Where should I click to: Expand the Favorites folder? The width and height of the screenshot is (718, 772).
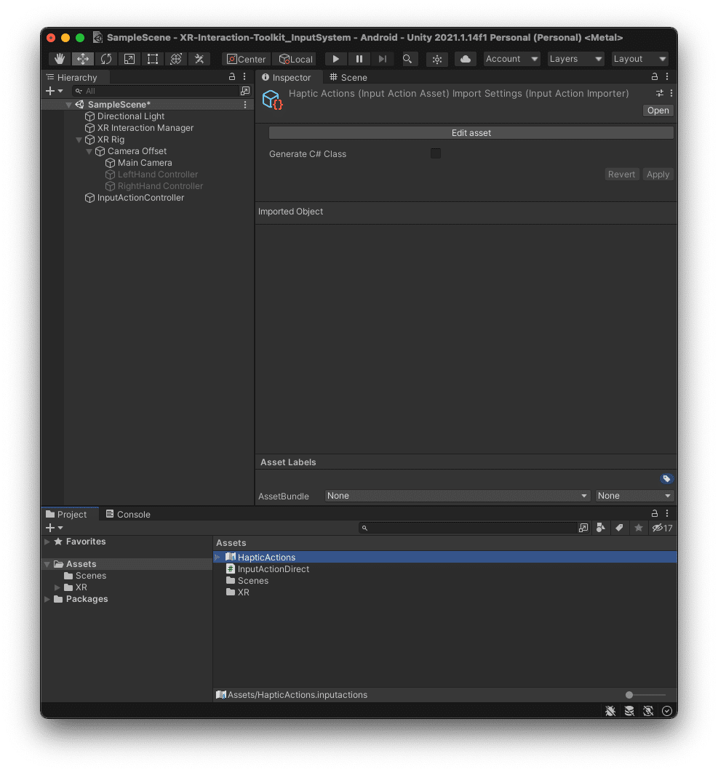(47, 542)
